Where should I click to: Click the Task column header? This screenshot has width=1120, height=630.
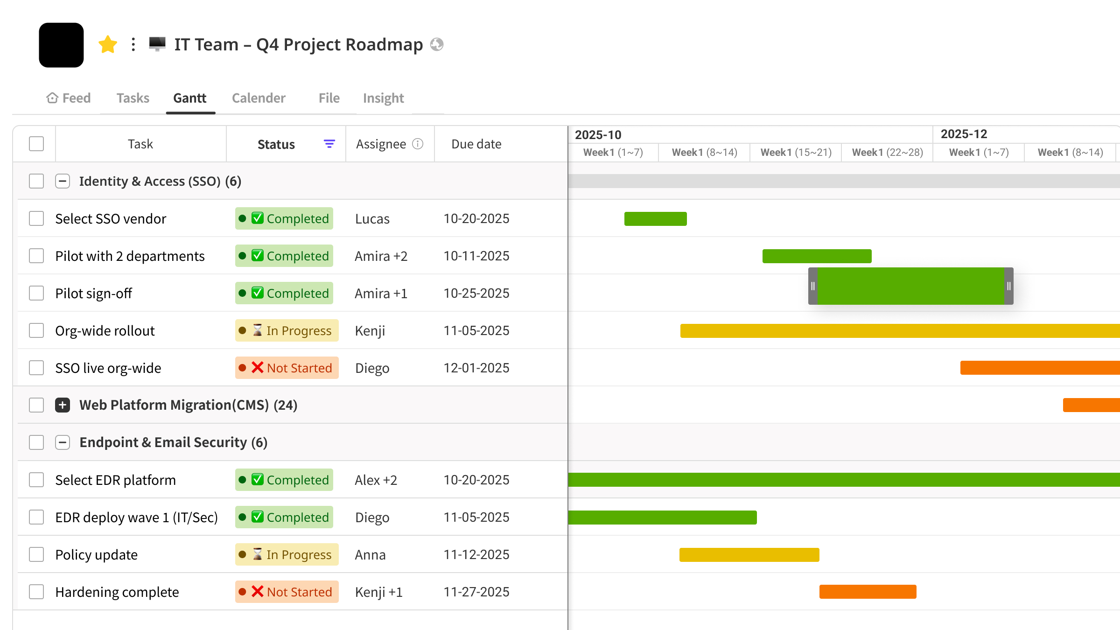(140, 144)
